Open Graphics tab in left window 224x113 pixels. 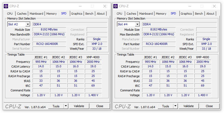click(x=77, y=14)
